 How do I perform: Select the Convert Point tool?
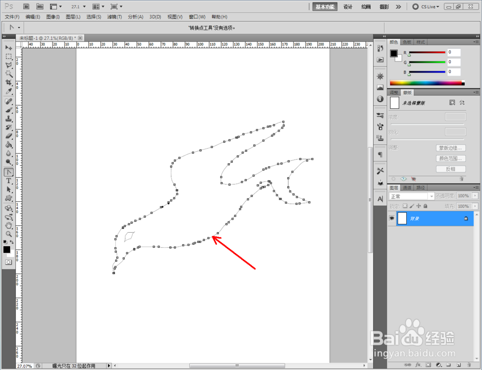(9, 172)
